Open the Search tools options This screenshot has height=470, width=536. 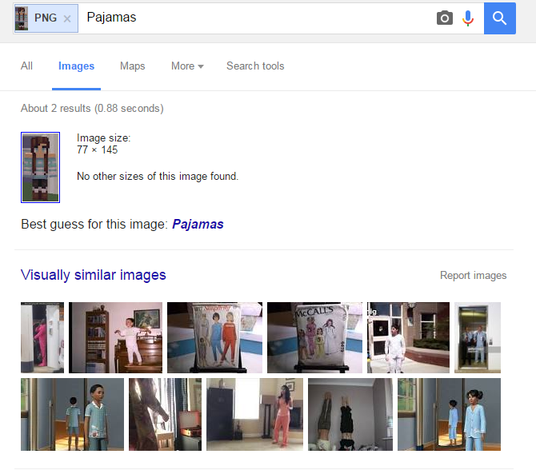pyautogui.click(x=255, y=66)
